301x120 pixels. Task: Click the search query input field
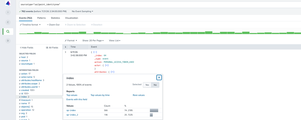coord(160,4)
